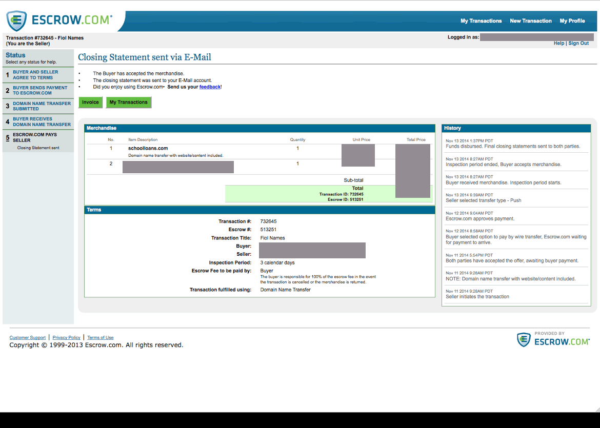Click 'The Buyer has accepted the merchandise.' bullet
This screenshot has width=600, height=428.
(x=138, y=73)
